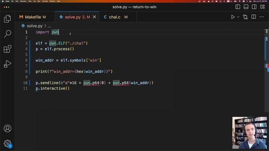Viewport: 269px width, 151px height.
Task: Click the webcam video thumbnail
Action: pos(250,133)
